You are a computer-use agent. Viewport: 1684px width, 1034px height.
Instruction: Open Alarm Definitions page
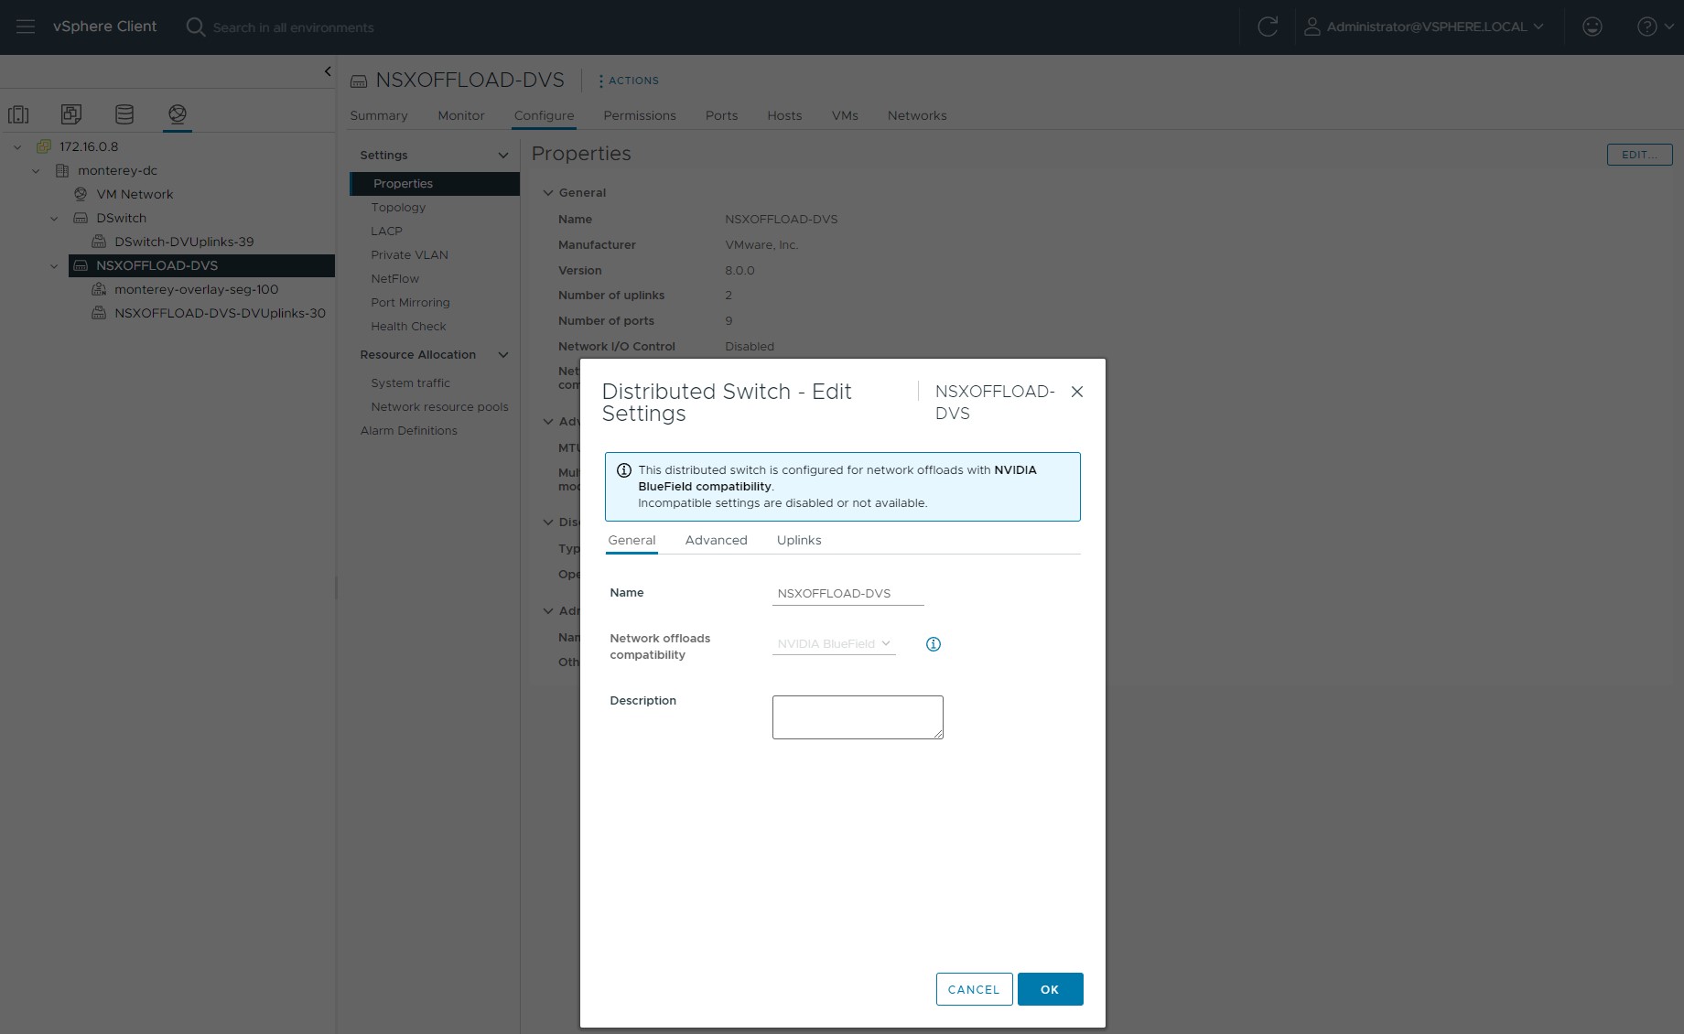pyautogui.click(x=408, y=431)
